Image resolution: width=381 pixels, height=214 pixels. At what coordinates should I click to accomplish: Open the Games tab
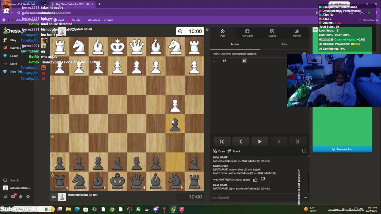tap(272, 33)
